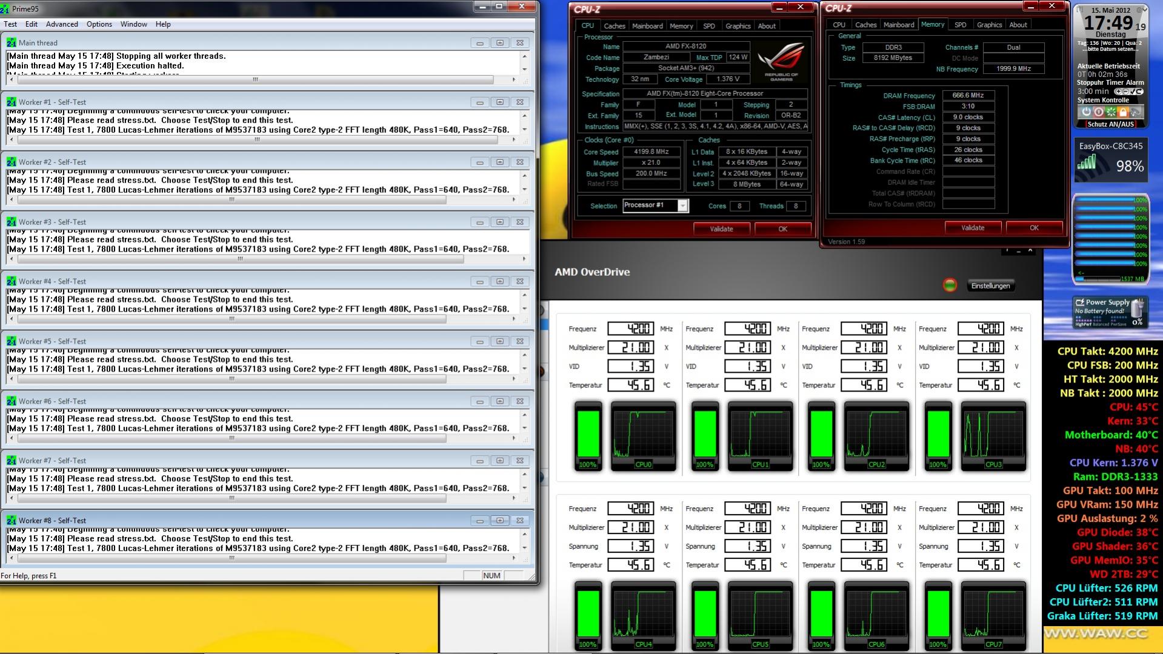Switch to About tab in right CPU-Z window
This screenshot has width=1163, height=654.
(x=1018, y=25)
